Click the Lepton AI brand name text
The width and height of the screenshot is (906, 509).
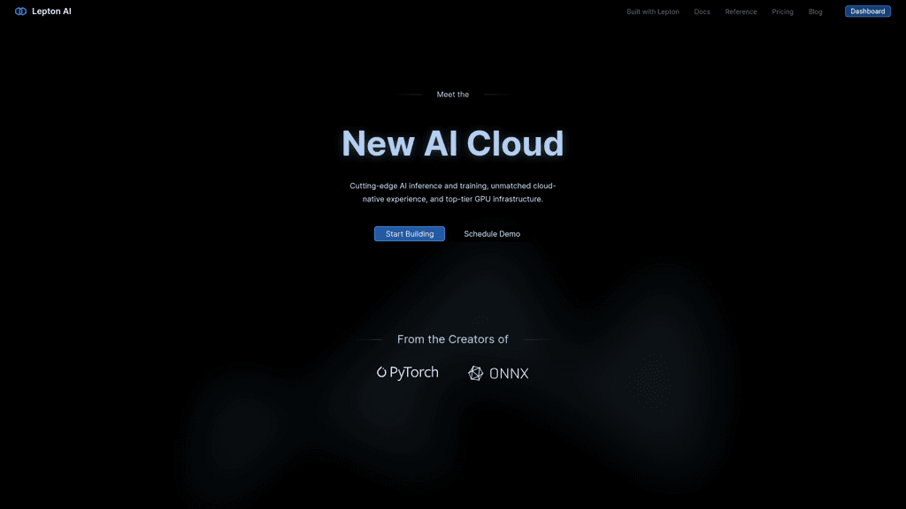point(51,11)
